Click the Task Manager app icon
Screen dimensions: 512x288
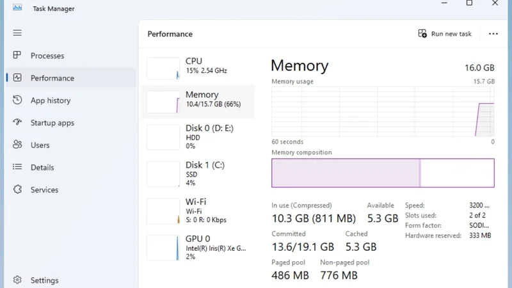(17, 8)
